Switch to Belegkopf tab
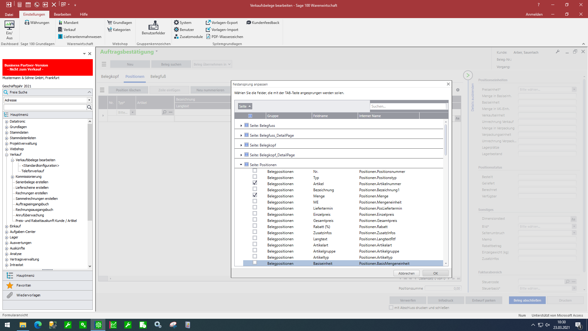Image resolution: width=588 pixels, height=331 pixels. coord(110,77)
